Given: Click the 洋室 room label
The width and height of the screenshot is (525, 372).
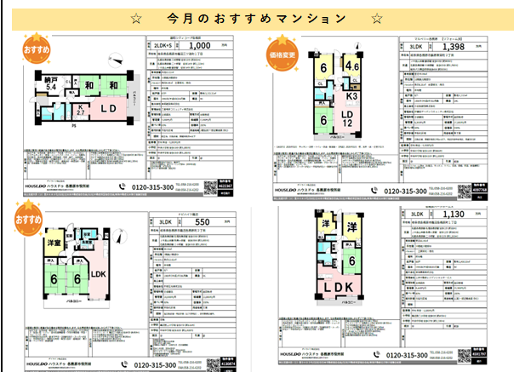Looking at the screenshot, I should (x=54, y=243).
